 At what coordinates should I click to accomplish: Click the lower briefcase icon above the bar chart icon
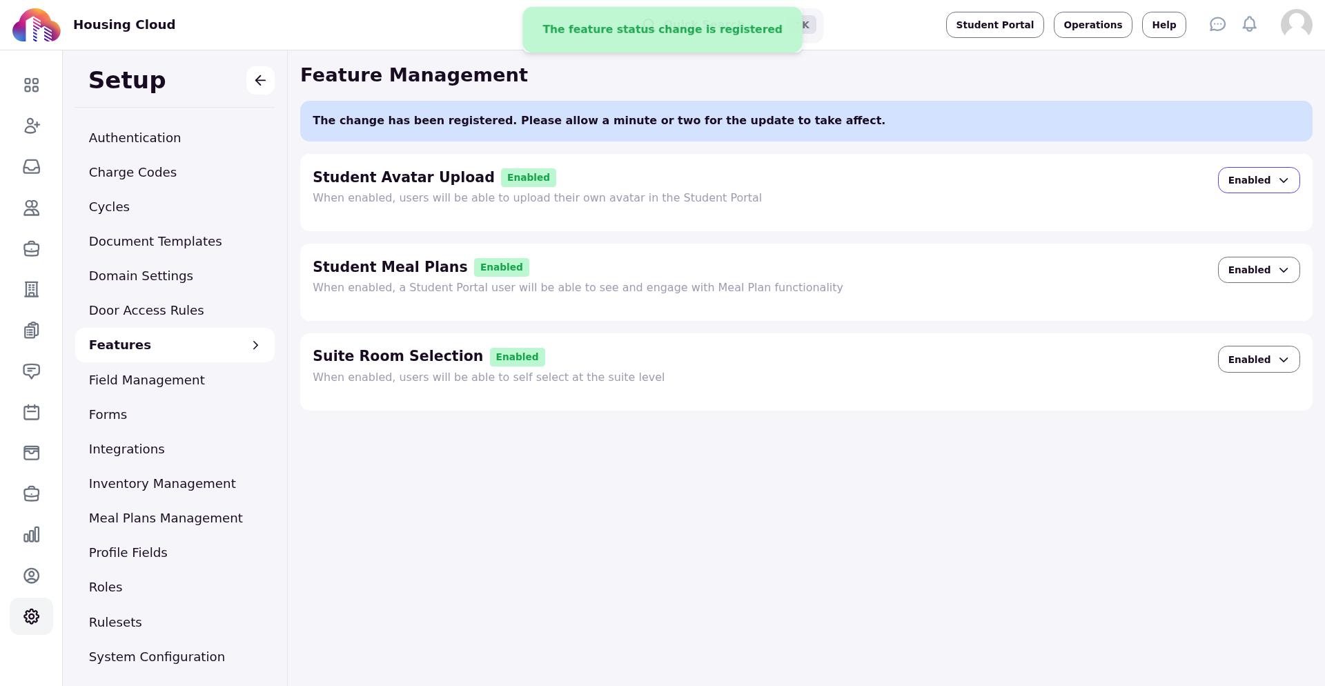tap(31, 493)
